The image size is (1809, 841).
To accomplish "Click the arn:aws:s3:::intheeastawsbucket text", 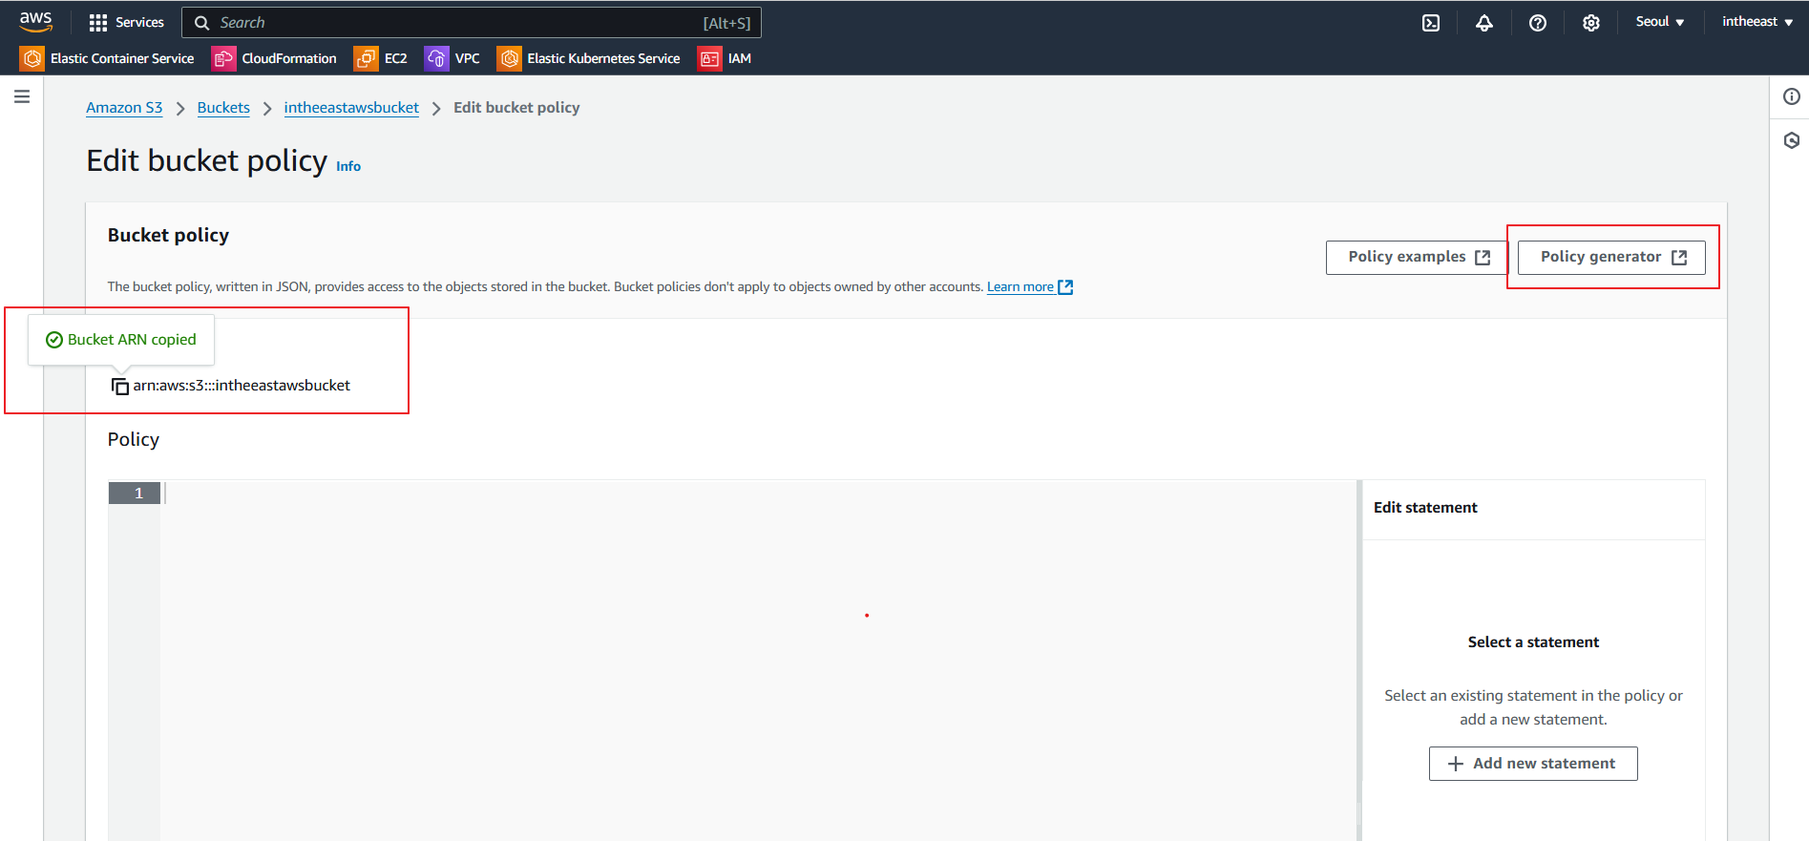I will [x=242, y=386].
